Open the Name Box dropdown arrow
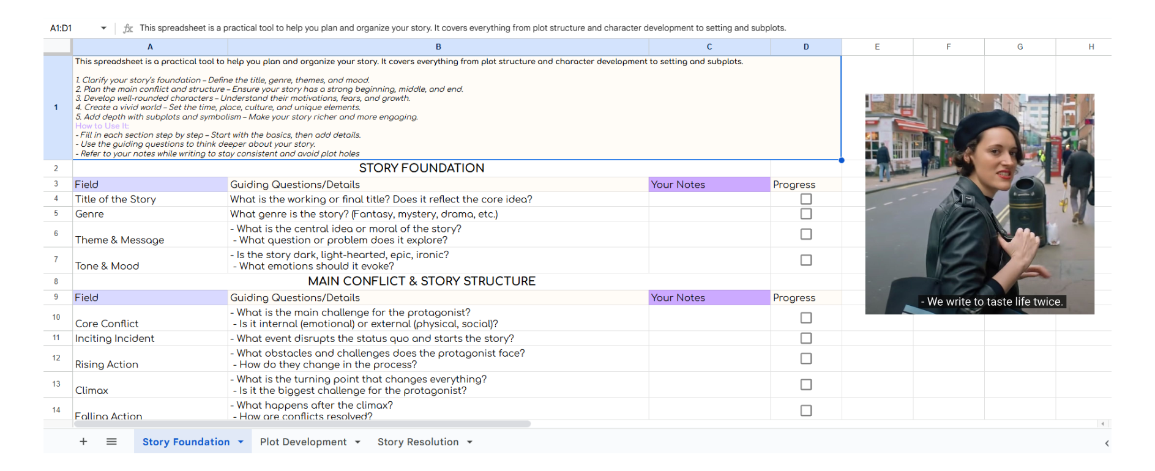Image resolution: width=1155 pixels, height=471 pixels. click(x=103, y=28)
